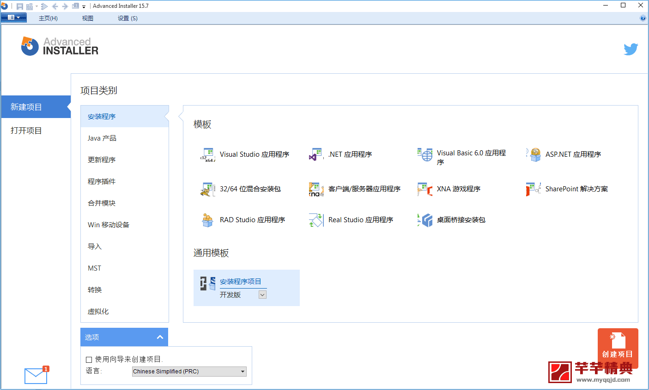Open the blue application file menu button

tap(14, 18)
